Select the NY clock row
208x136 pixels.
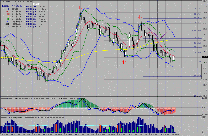click(x=34, y=27)
